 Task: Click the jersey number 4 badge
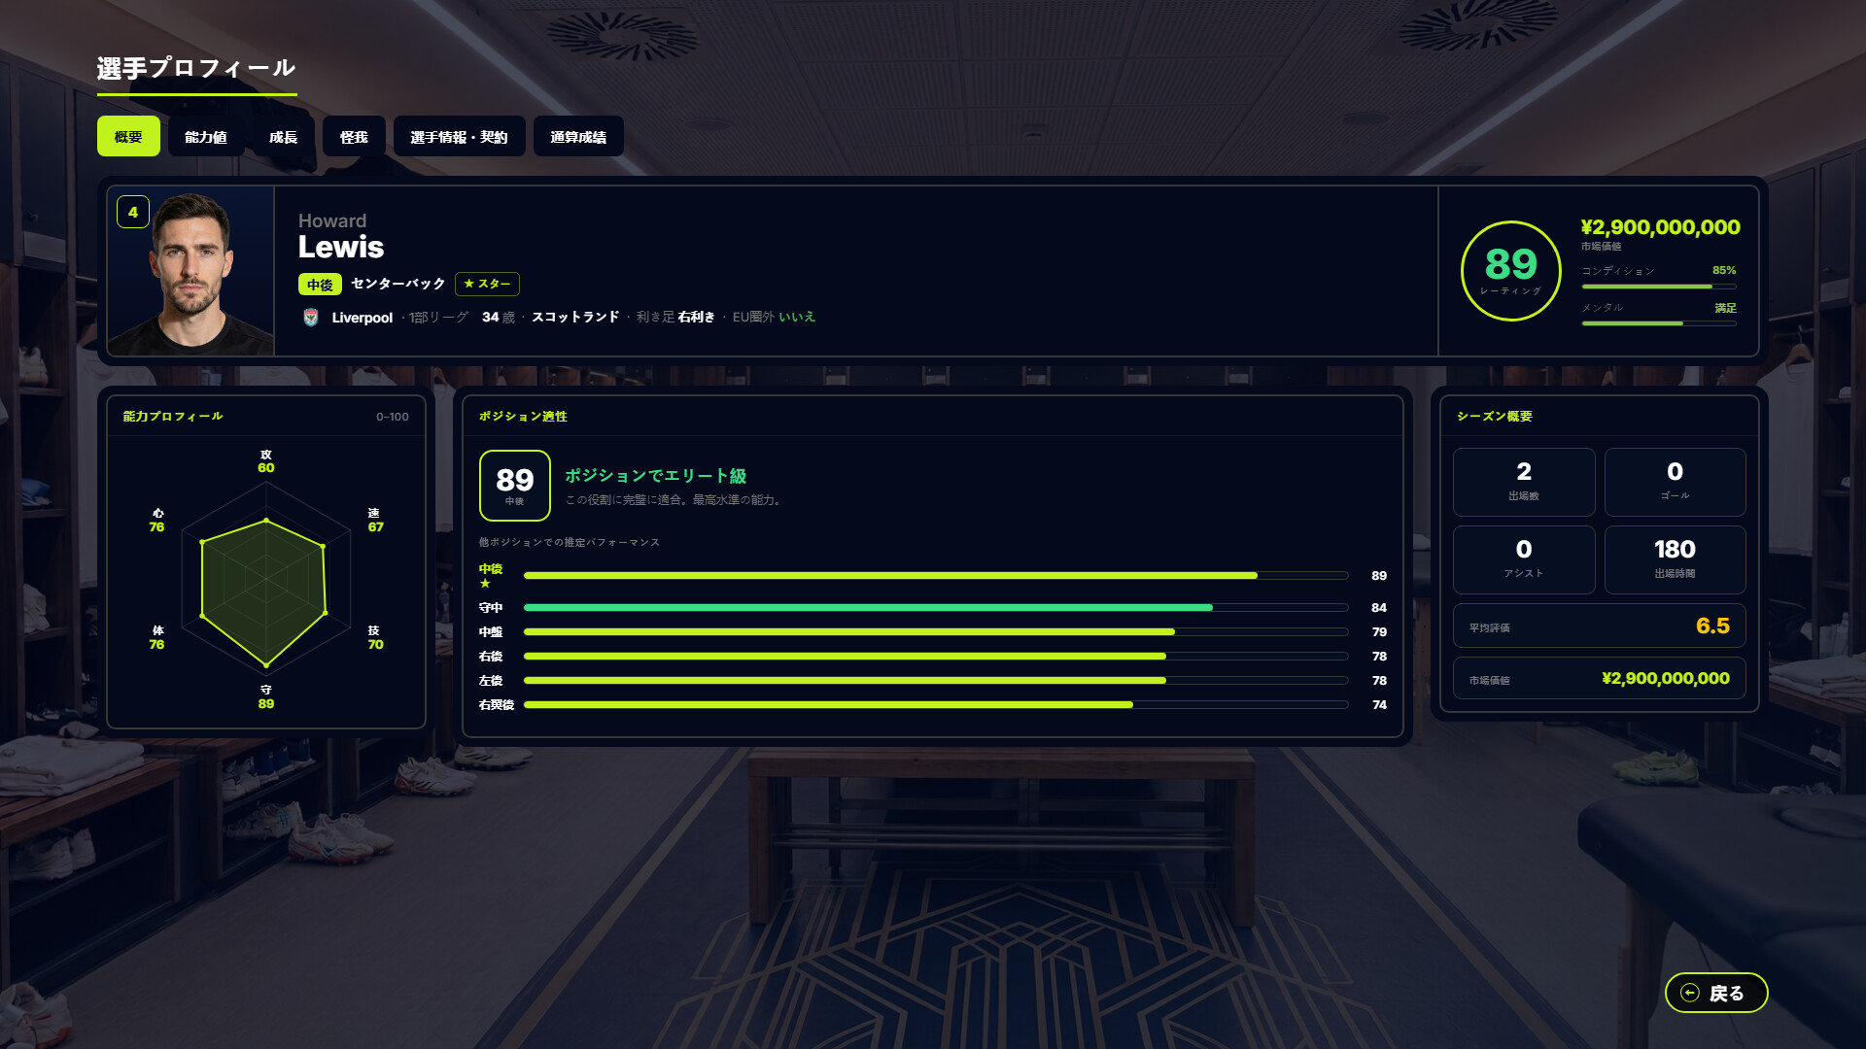133,212
